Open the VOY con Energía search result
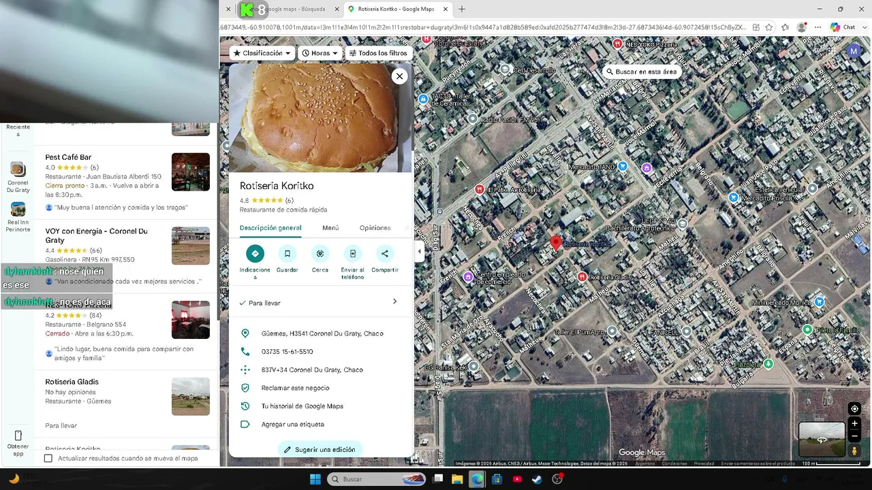 pyautogui.click(x=127, y=257)
